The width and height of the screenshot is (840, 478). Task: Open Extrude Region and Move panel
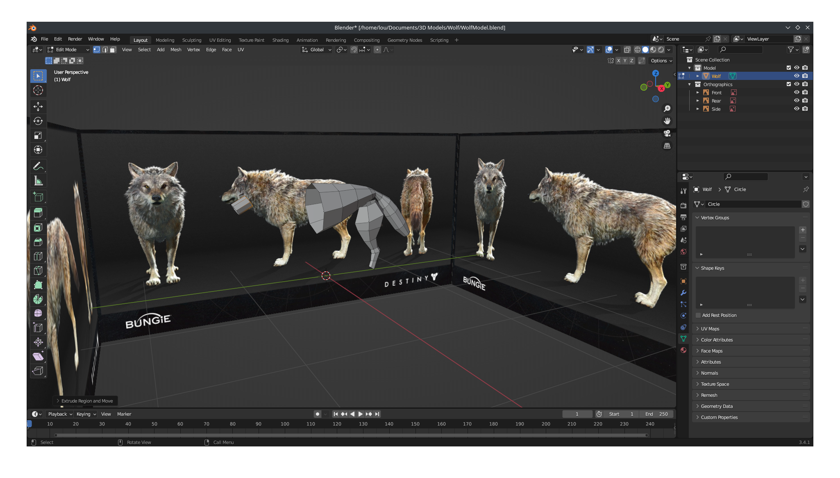pyautogui.click(x=85, y=401)
